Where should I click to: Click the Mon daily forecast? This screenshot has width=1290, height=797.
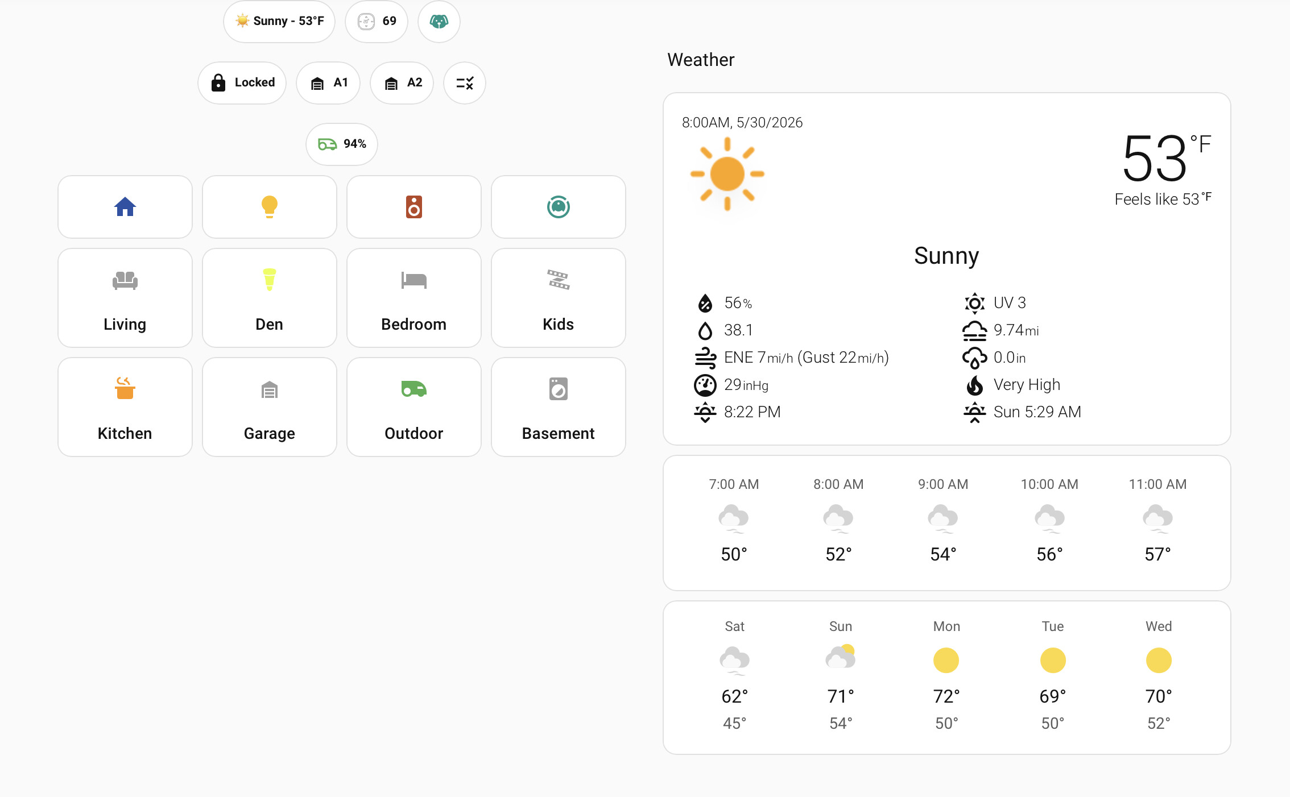[946, 675]
